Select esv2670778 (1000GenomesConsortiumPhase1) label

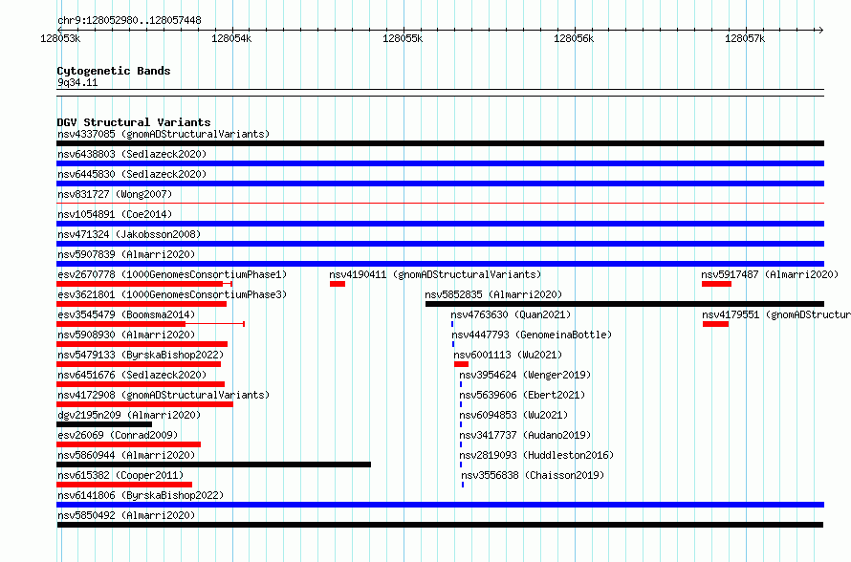(172, 274)
